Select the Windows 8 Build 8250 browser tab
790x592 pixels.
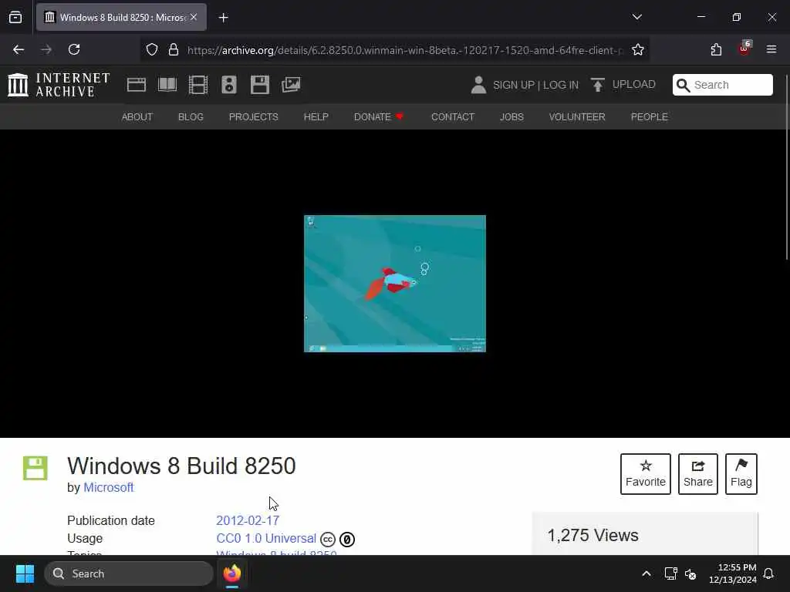(121, 17)
